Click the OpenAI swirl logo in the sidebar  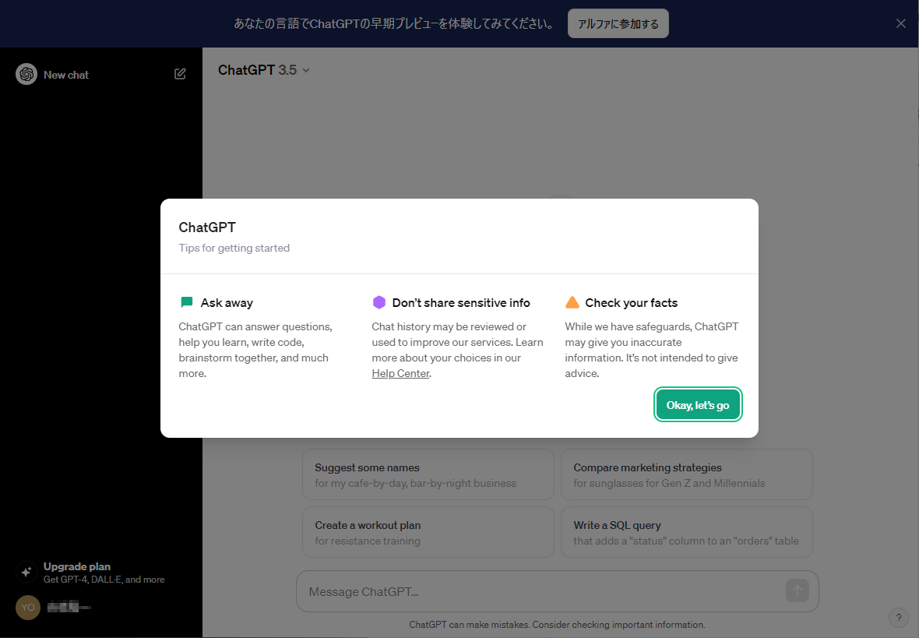(26, 73)
